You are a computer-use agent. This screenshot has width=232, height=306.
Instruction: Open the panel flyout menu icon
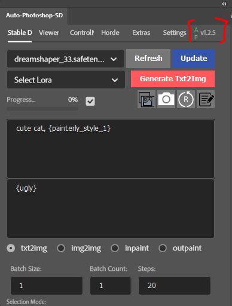pos(231,16)
